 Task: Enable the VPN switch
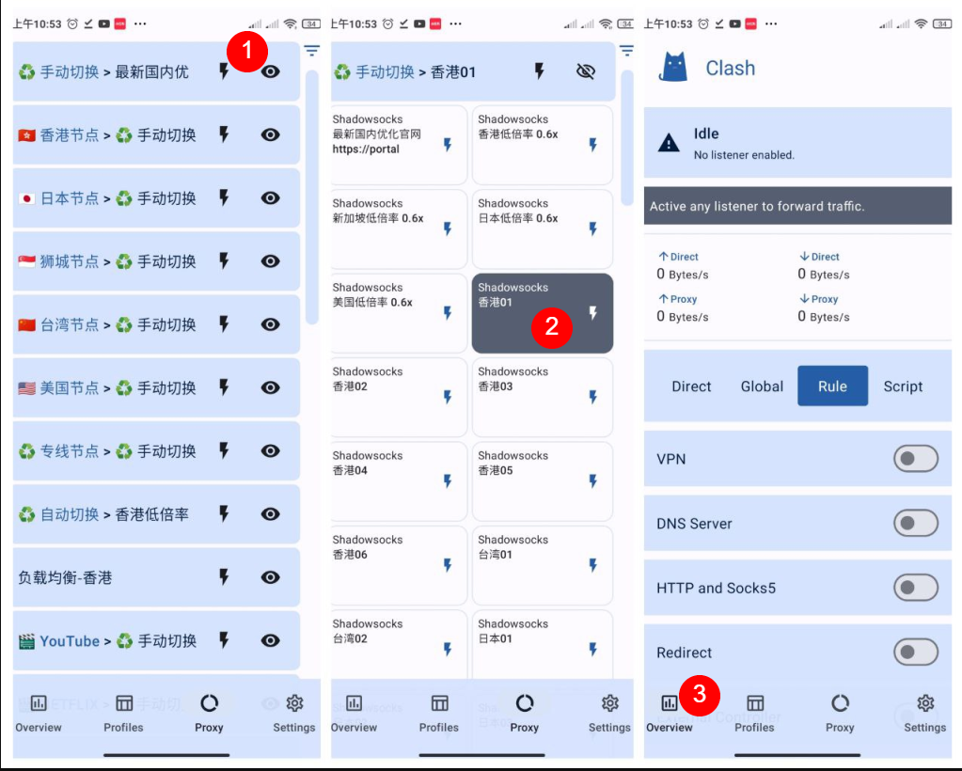[915, 459]
